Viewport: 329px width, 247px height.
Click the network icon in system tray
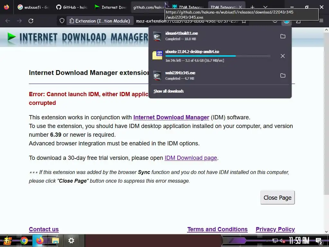(x=275, y=241)
